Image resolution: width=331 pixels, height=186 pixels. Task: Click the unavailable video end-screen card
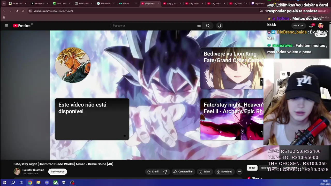tap(92, 119)
